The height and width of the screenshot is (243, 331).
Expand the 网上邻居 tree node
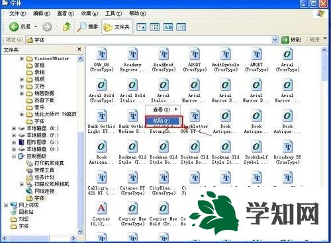point(6,205)
